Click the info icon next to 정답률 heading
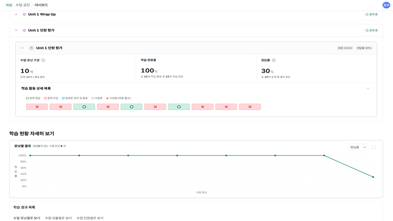The height and width of the screenshot is (221, 393). (x=274, y=60)
